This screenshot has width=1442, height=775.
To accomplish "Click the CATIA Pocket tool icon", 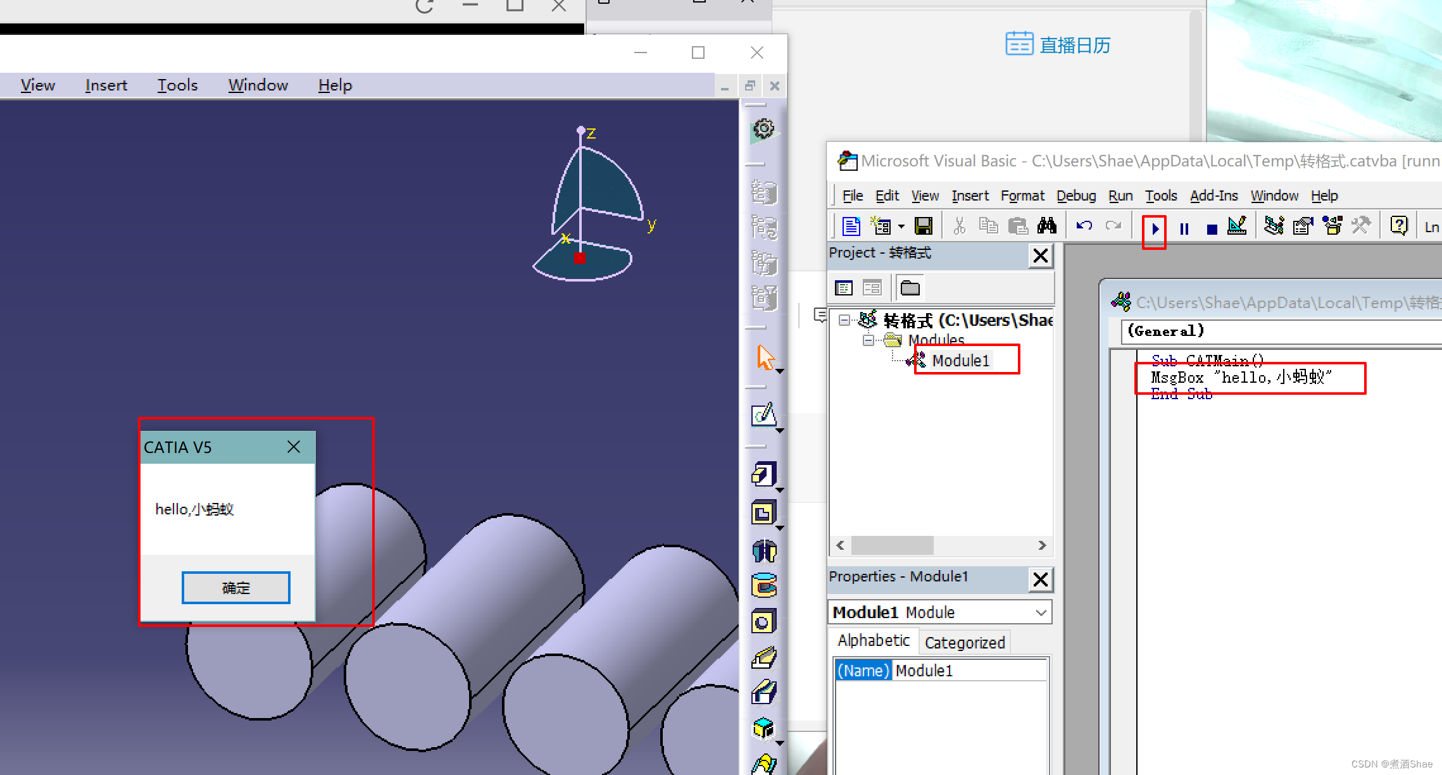I will point(764,512).
